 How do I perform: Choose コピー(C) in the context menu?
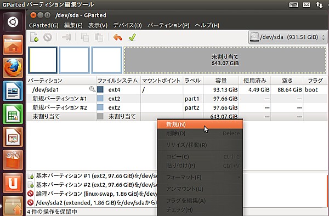200,157
